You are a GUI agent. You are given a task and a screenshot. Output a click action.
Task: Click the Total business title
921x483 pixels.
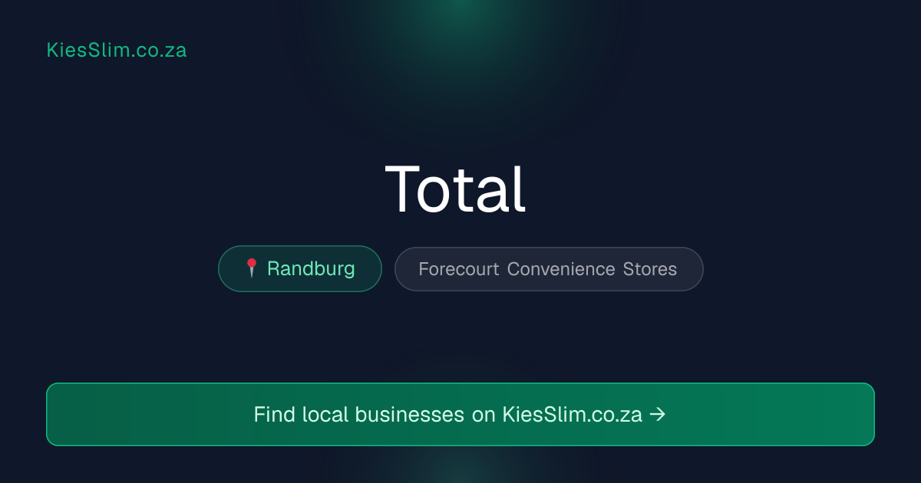[455, 189]
